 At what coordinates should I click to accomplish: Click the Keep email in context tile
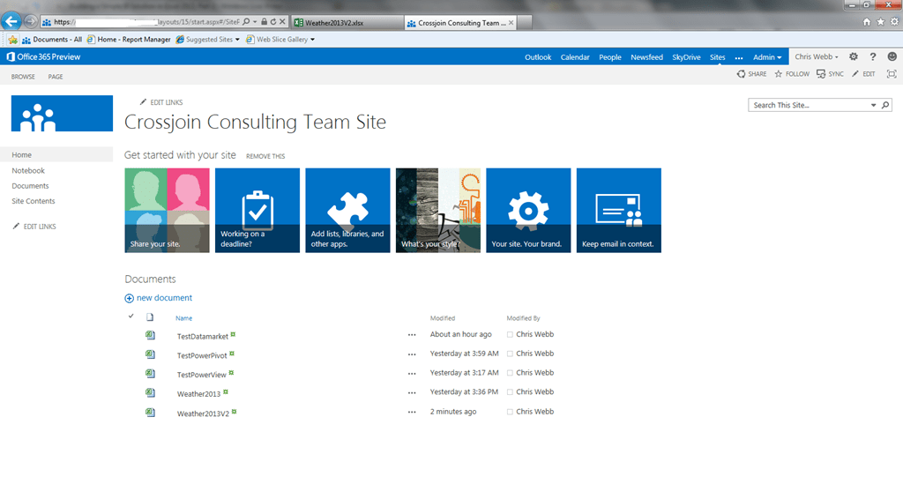(619, 210)
